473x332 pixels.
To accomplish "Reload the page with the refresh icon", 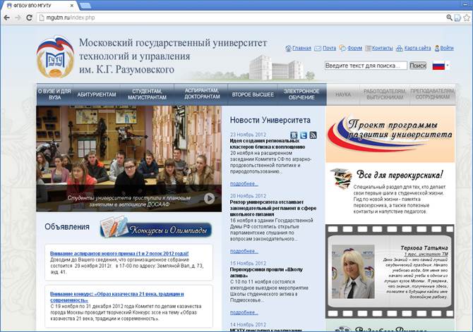I will tap(29, 18).
